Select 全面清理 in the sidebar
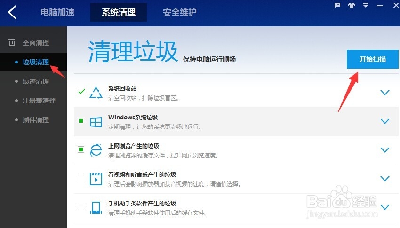Image resolution: width=400 pixels, height=228 pixels. [36, 43]
